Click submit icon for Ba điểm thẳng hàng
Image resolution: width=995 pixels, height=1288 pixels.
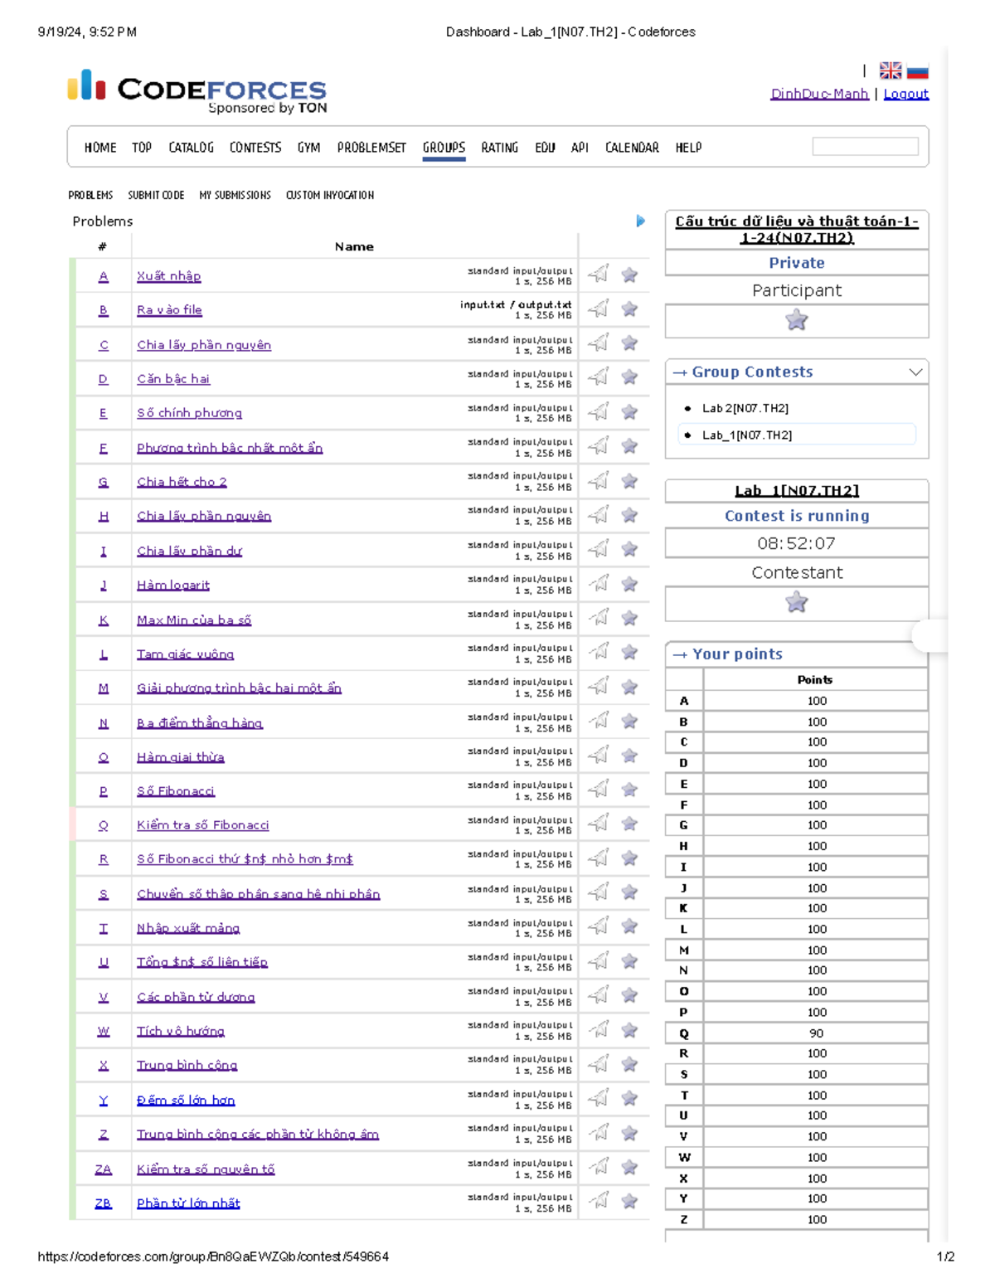click(x=598, y=721)
